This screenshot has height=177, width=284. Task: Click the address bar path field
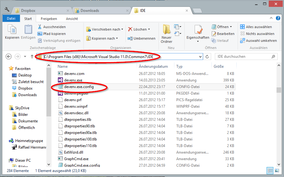[120, 57]
